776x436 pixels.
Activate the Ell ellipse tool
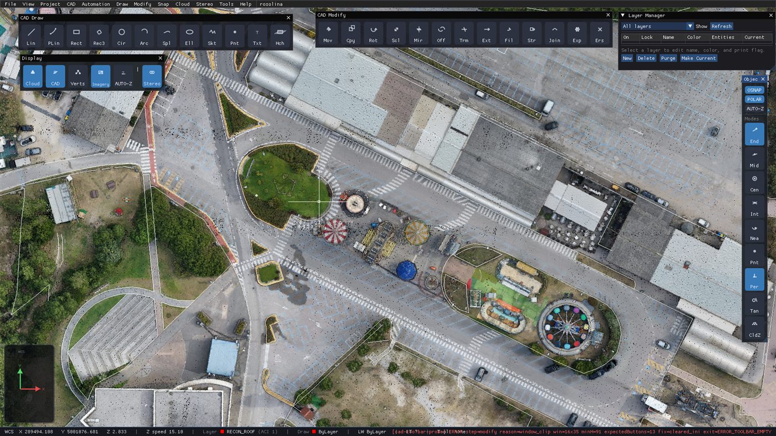[x=190, y=36]
